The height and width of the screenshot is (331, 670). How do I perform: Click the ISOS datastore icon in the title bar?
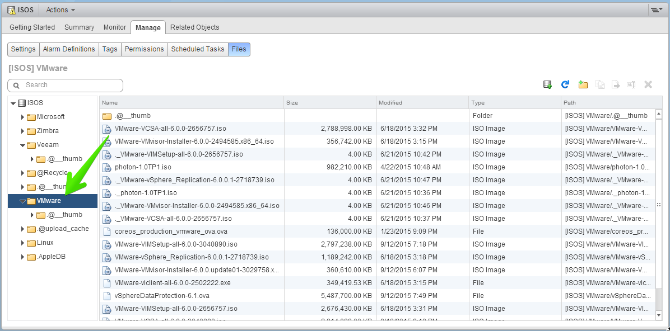tap(12, 10)
